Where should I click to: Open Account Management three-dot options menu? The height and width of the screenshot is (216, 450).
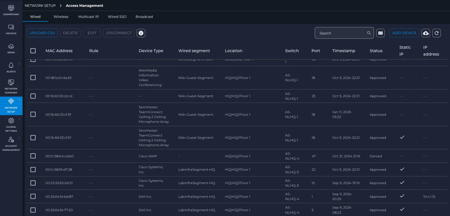(x=19, y=138)
